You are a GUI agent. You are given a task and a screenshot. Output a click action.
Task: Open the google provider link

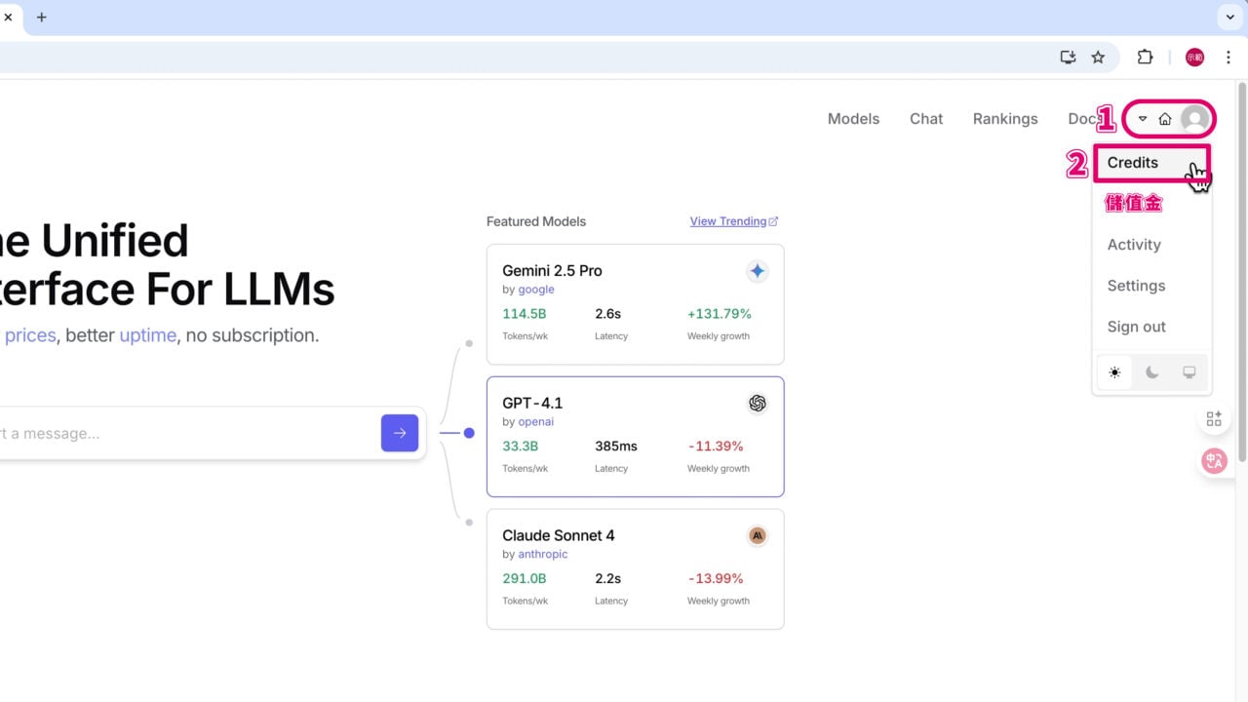tap(536, 290)
